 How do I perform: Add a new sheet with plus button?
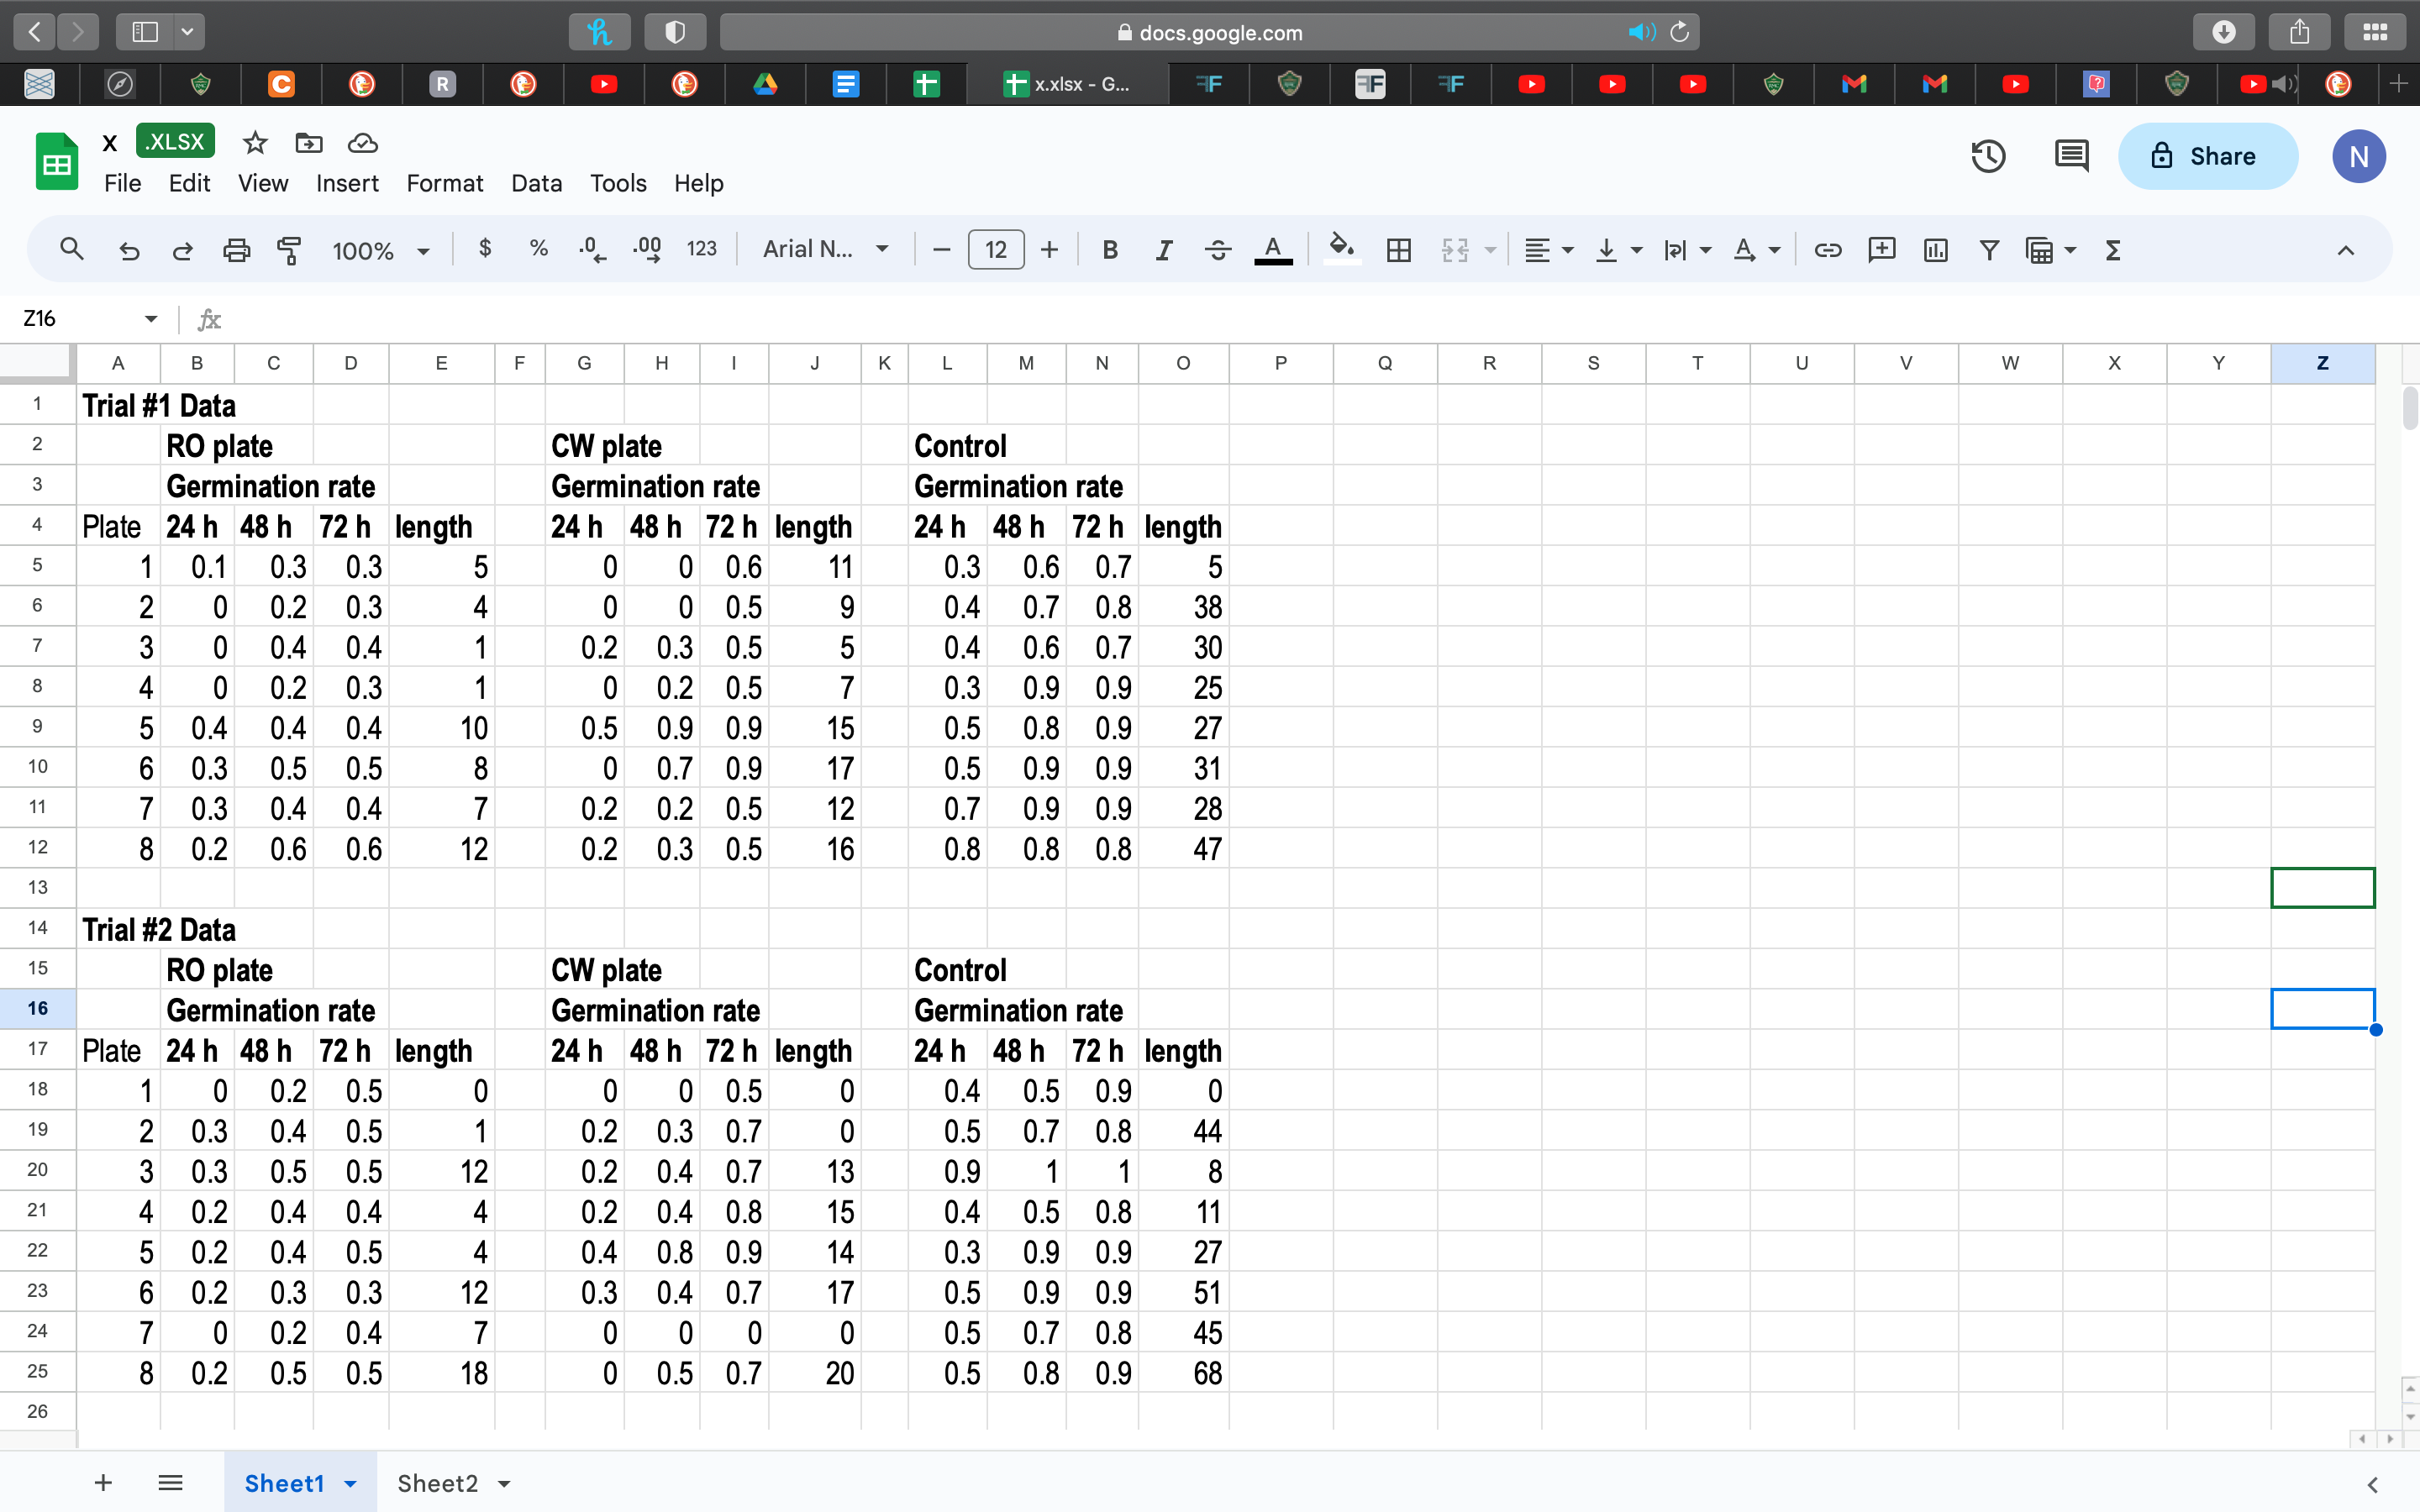tap(103, 1483)
